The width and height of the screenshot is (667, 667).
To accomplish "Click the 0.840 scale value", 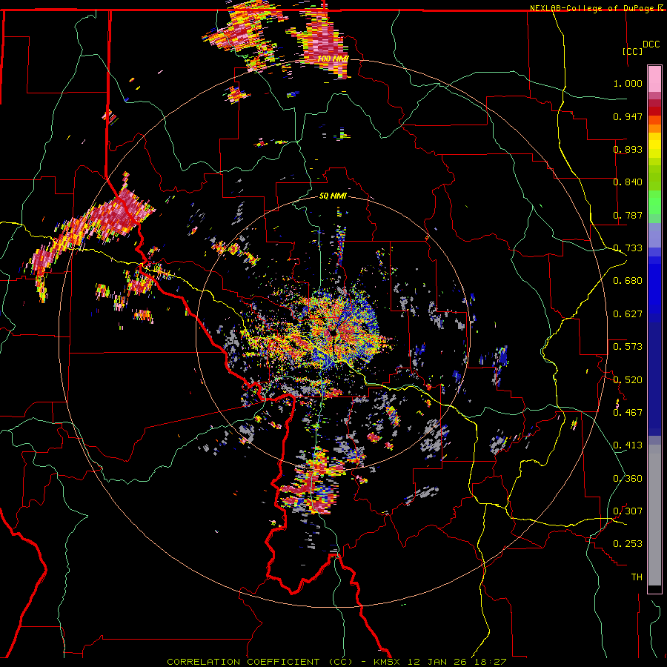I will tap(628, 182).
